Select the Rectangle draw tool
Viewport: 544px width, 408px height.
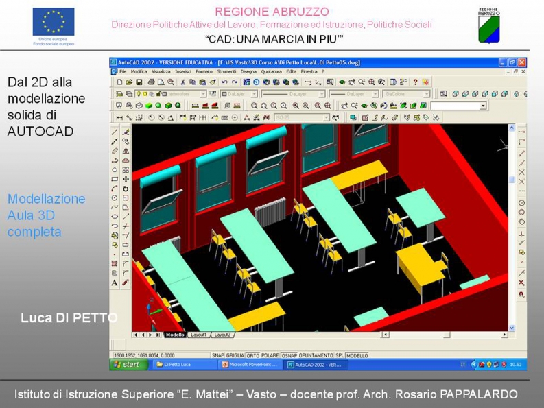coord(115,180)
